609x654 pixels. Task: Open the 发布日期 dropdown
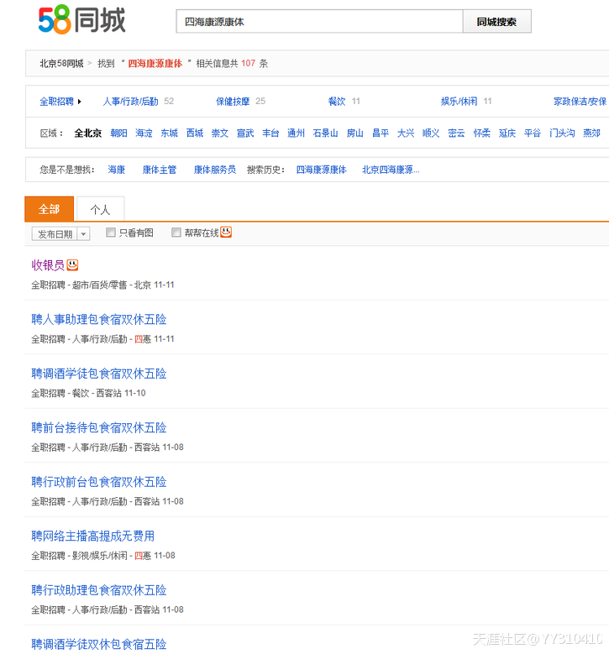61,234
